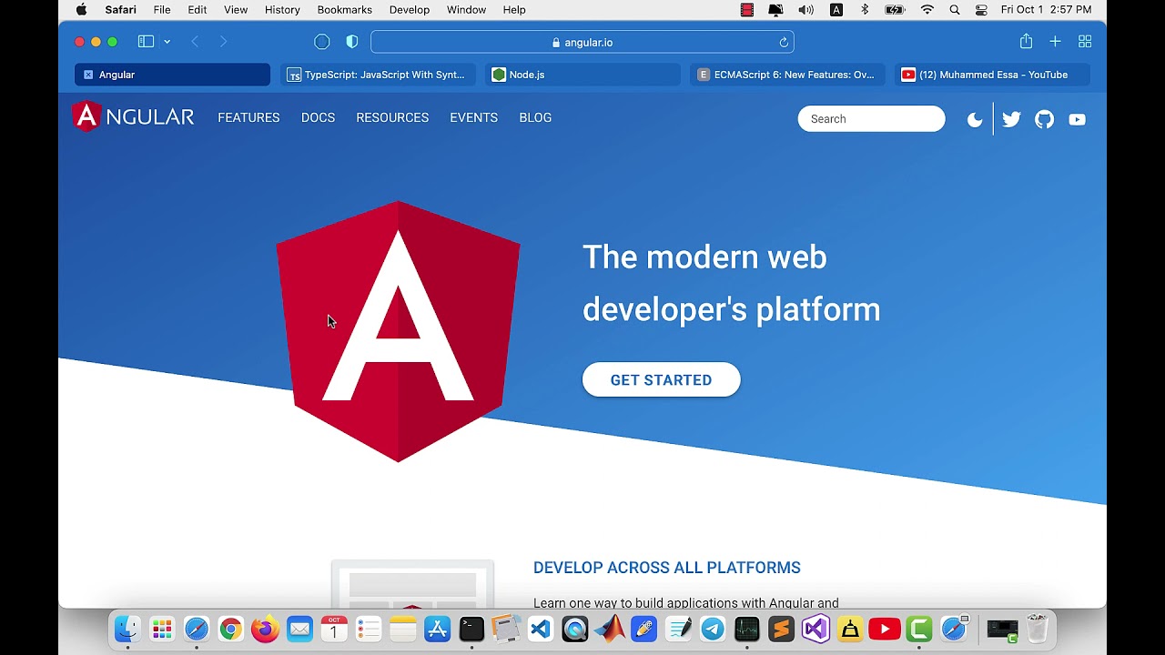Viewport: 1165px width, 655px height.
Task: Click the Angular logo in the page header
Action: 133,117
